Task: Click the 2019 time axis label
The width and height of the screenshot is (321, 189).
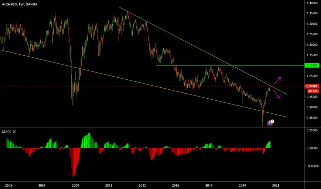Action: coord(242,186)
